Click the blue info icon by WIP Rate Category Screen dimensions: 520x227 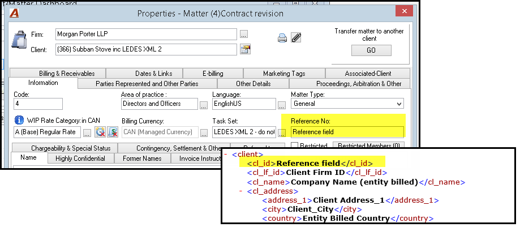19,120
